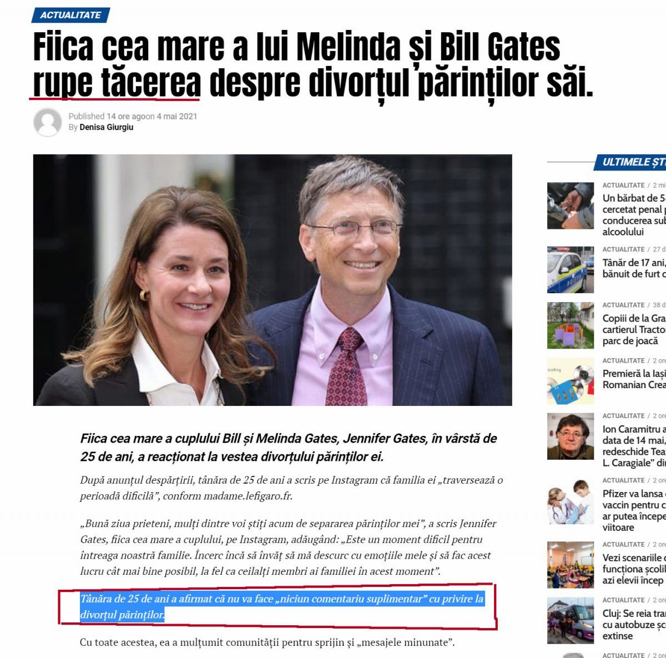Screen dimensions: 666x658
Task: Read 'Un bărbat de 5...' news headline
Action: point(634,215)
